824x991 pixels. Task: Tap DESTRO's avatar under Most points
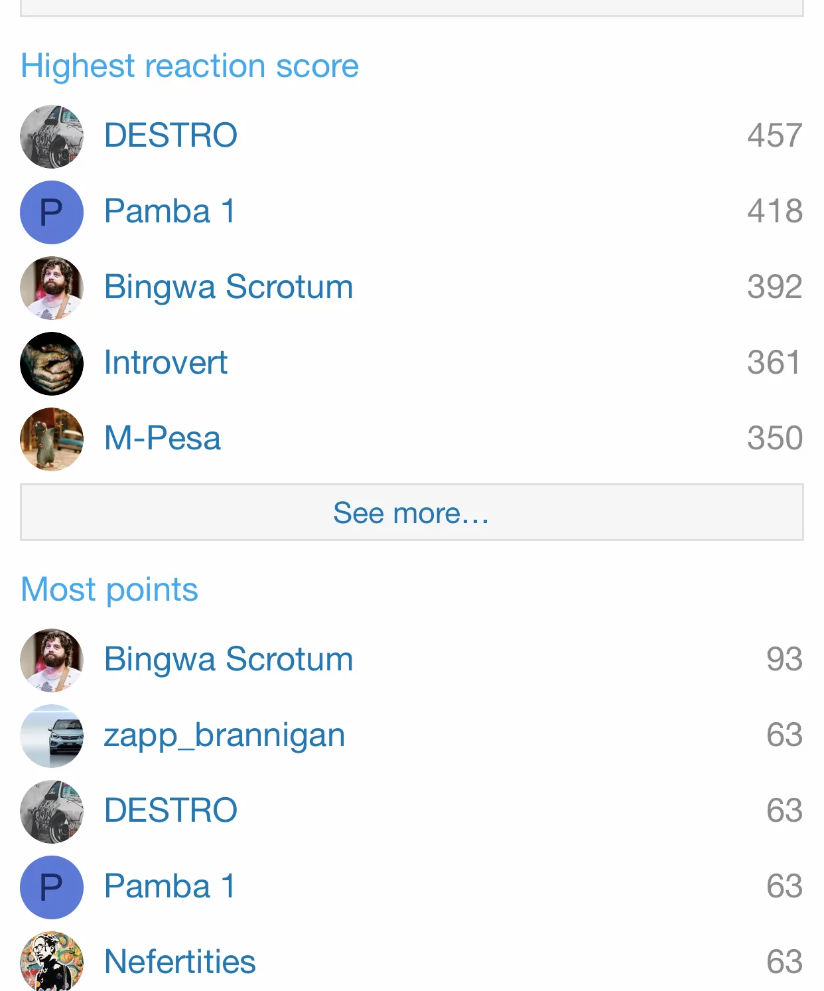[52, 812]
